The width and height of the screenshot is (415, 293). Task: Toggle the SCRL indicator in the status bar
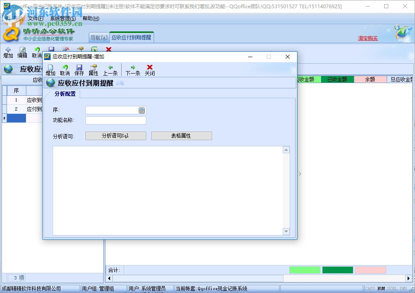[x=391, y=288]
